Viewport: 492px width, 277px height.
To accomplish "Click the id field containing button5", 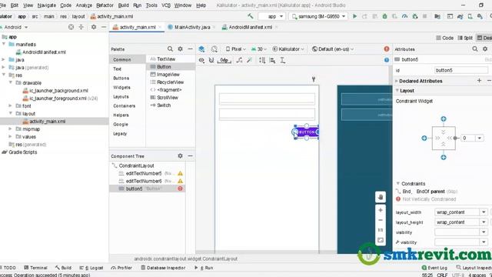I will (461, 70).
